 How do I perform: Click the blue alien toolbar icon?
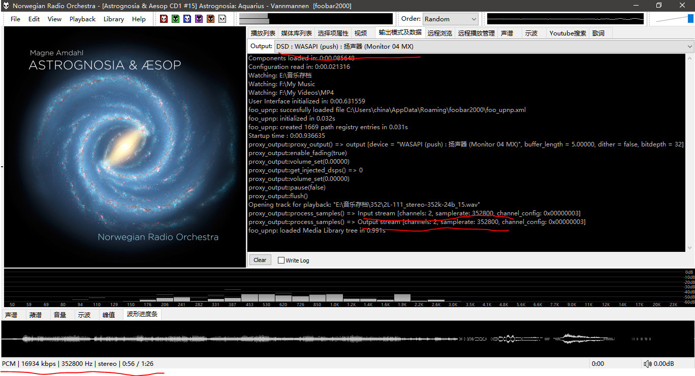[187, 19]
